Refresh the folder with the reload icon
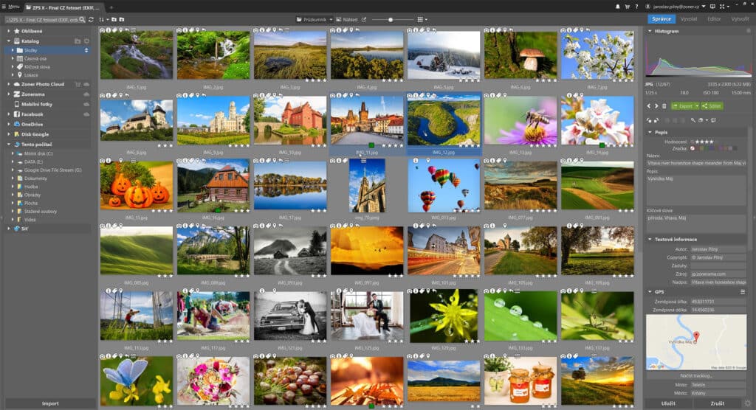The image size is (756, 410). point(91,20)
